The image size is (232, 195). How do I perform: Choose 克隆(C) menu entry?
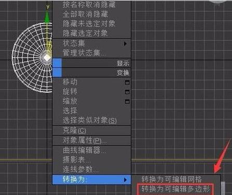[x=92, y=130]
